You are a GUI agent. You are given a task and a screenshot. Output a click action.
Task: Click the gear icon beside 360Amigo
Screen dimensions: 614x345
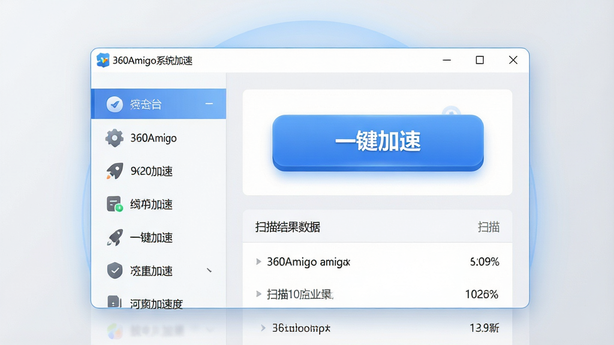(115, 138)
